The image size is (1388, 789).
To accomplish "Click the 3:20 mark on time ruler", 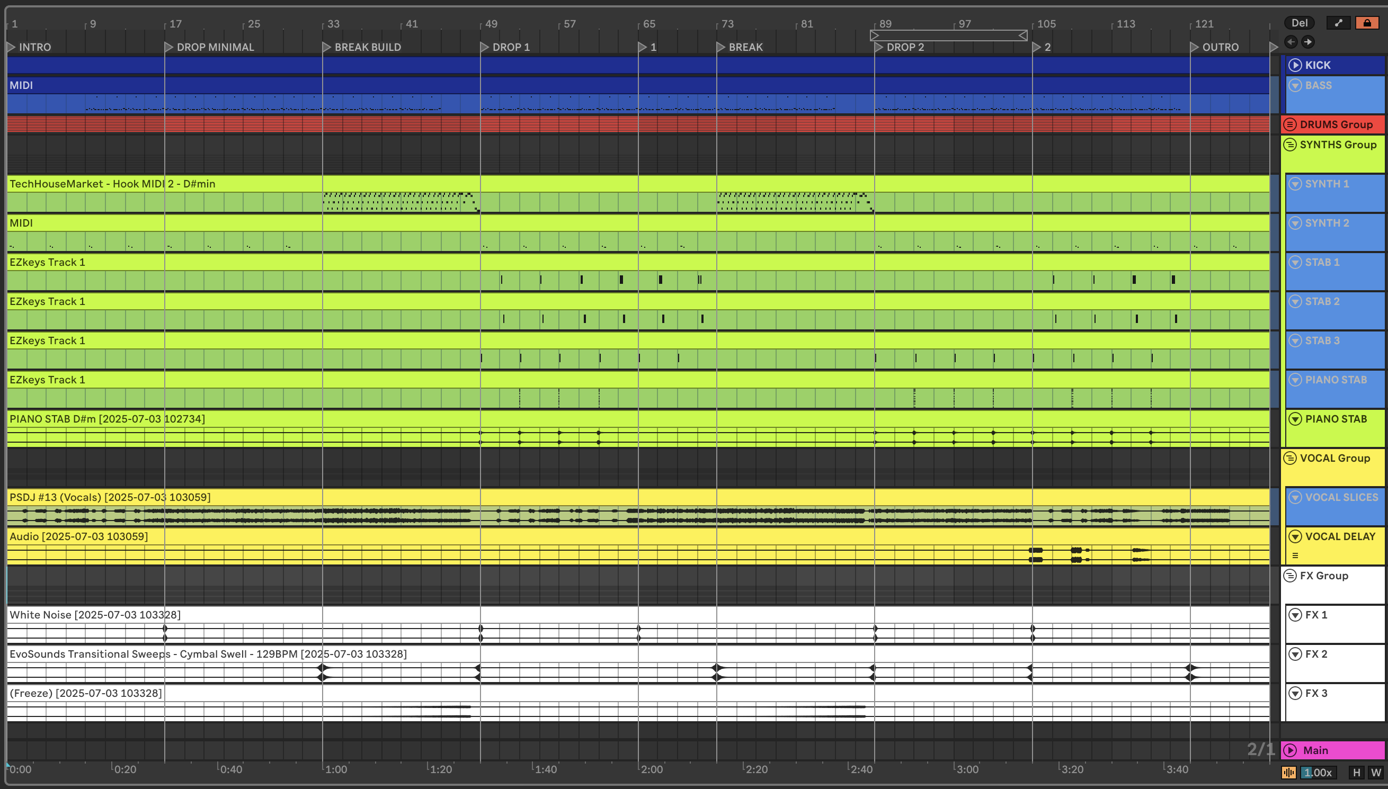I will 1072,769.
